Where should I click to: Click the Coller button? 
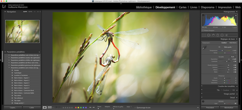(x=32, y=108)
